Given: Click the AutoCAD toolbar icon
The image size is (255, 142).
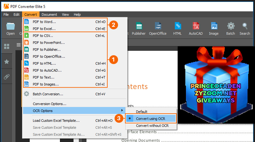Looking at the screenshot, I should click(x=196, y=26).
